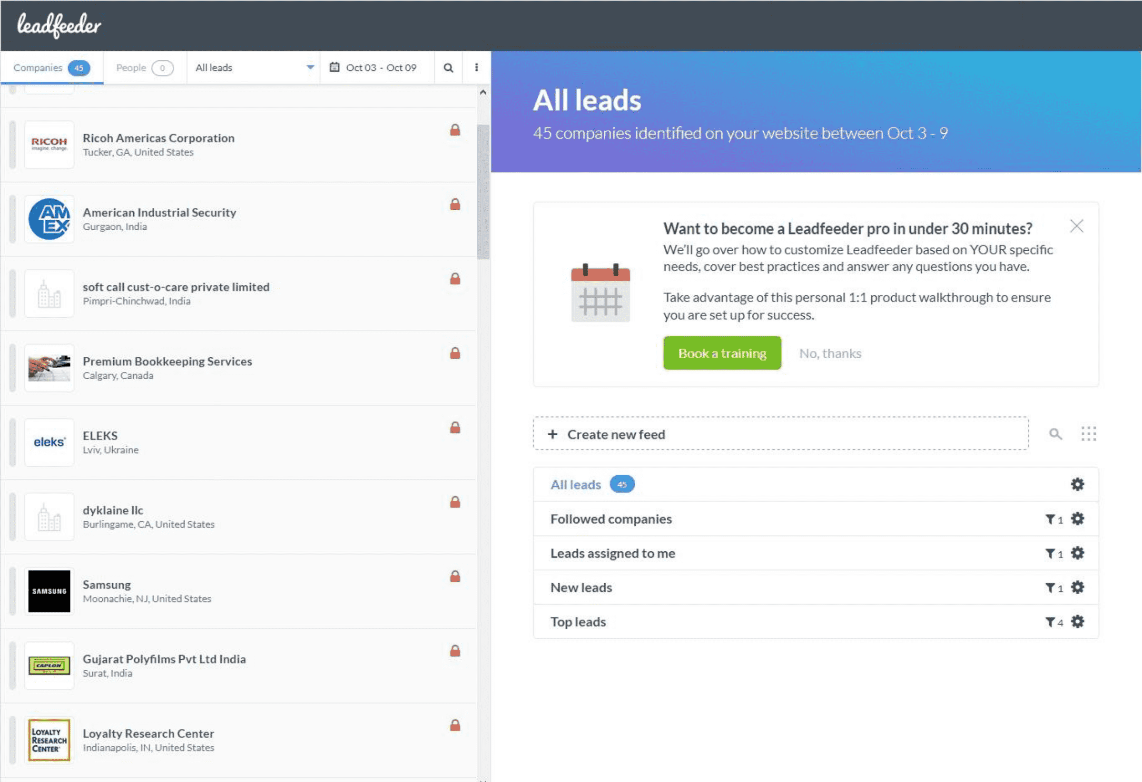Open the All leads feed dropdown

point(254,67)
